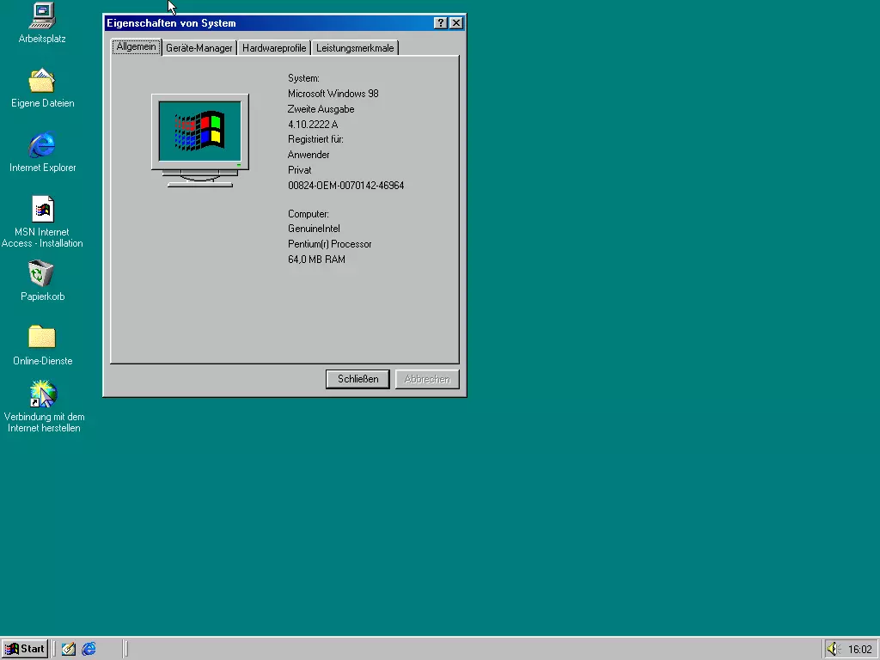Close the Eigenschaften von System dialog
The image size is (880, 660).
pyautogui.click(x=456, y=23)
